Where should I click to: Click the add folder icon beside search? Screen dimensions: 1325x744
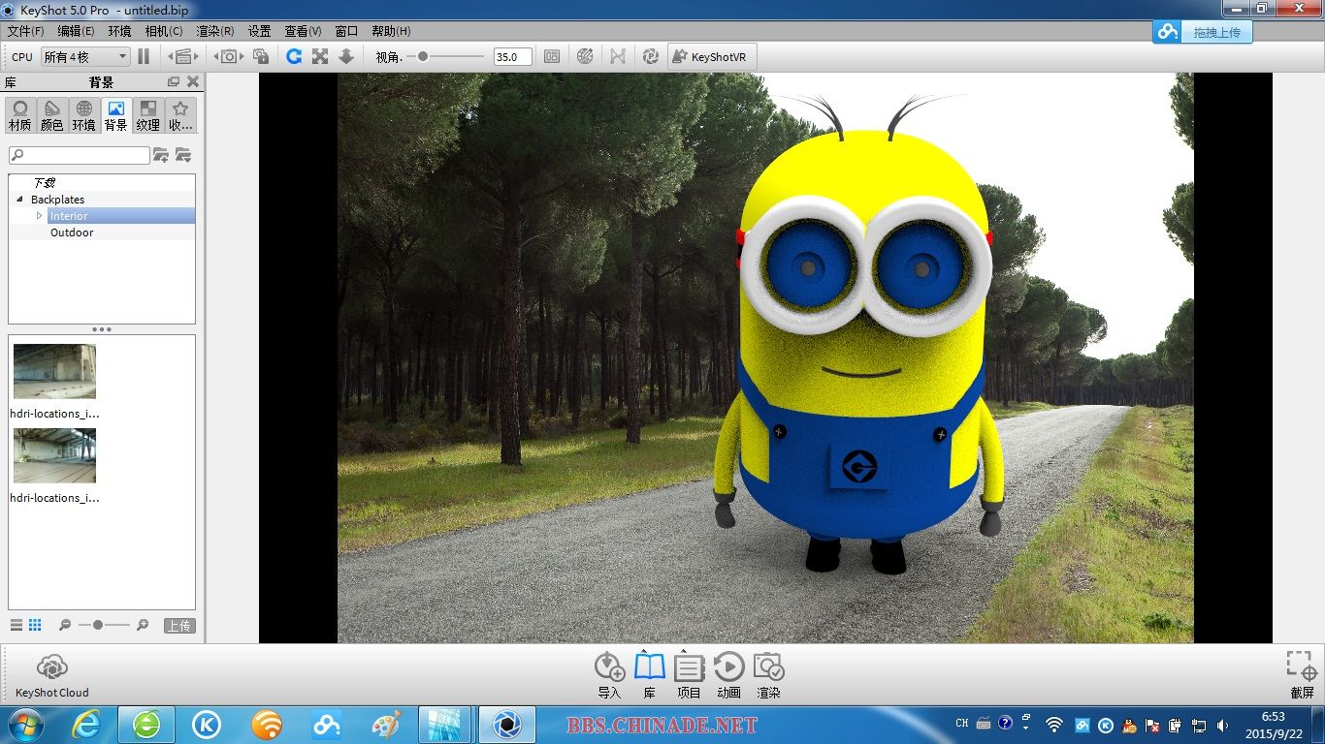tap(161, 155)
